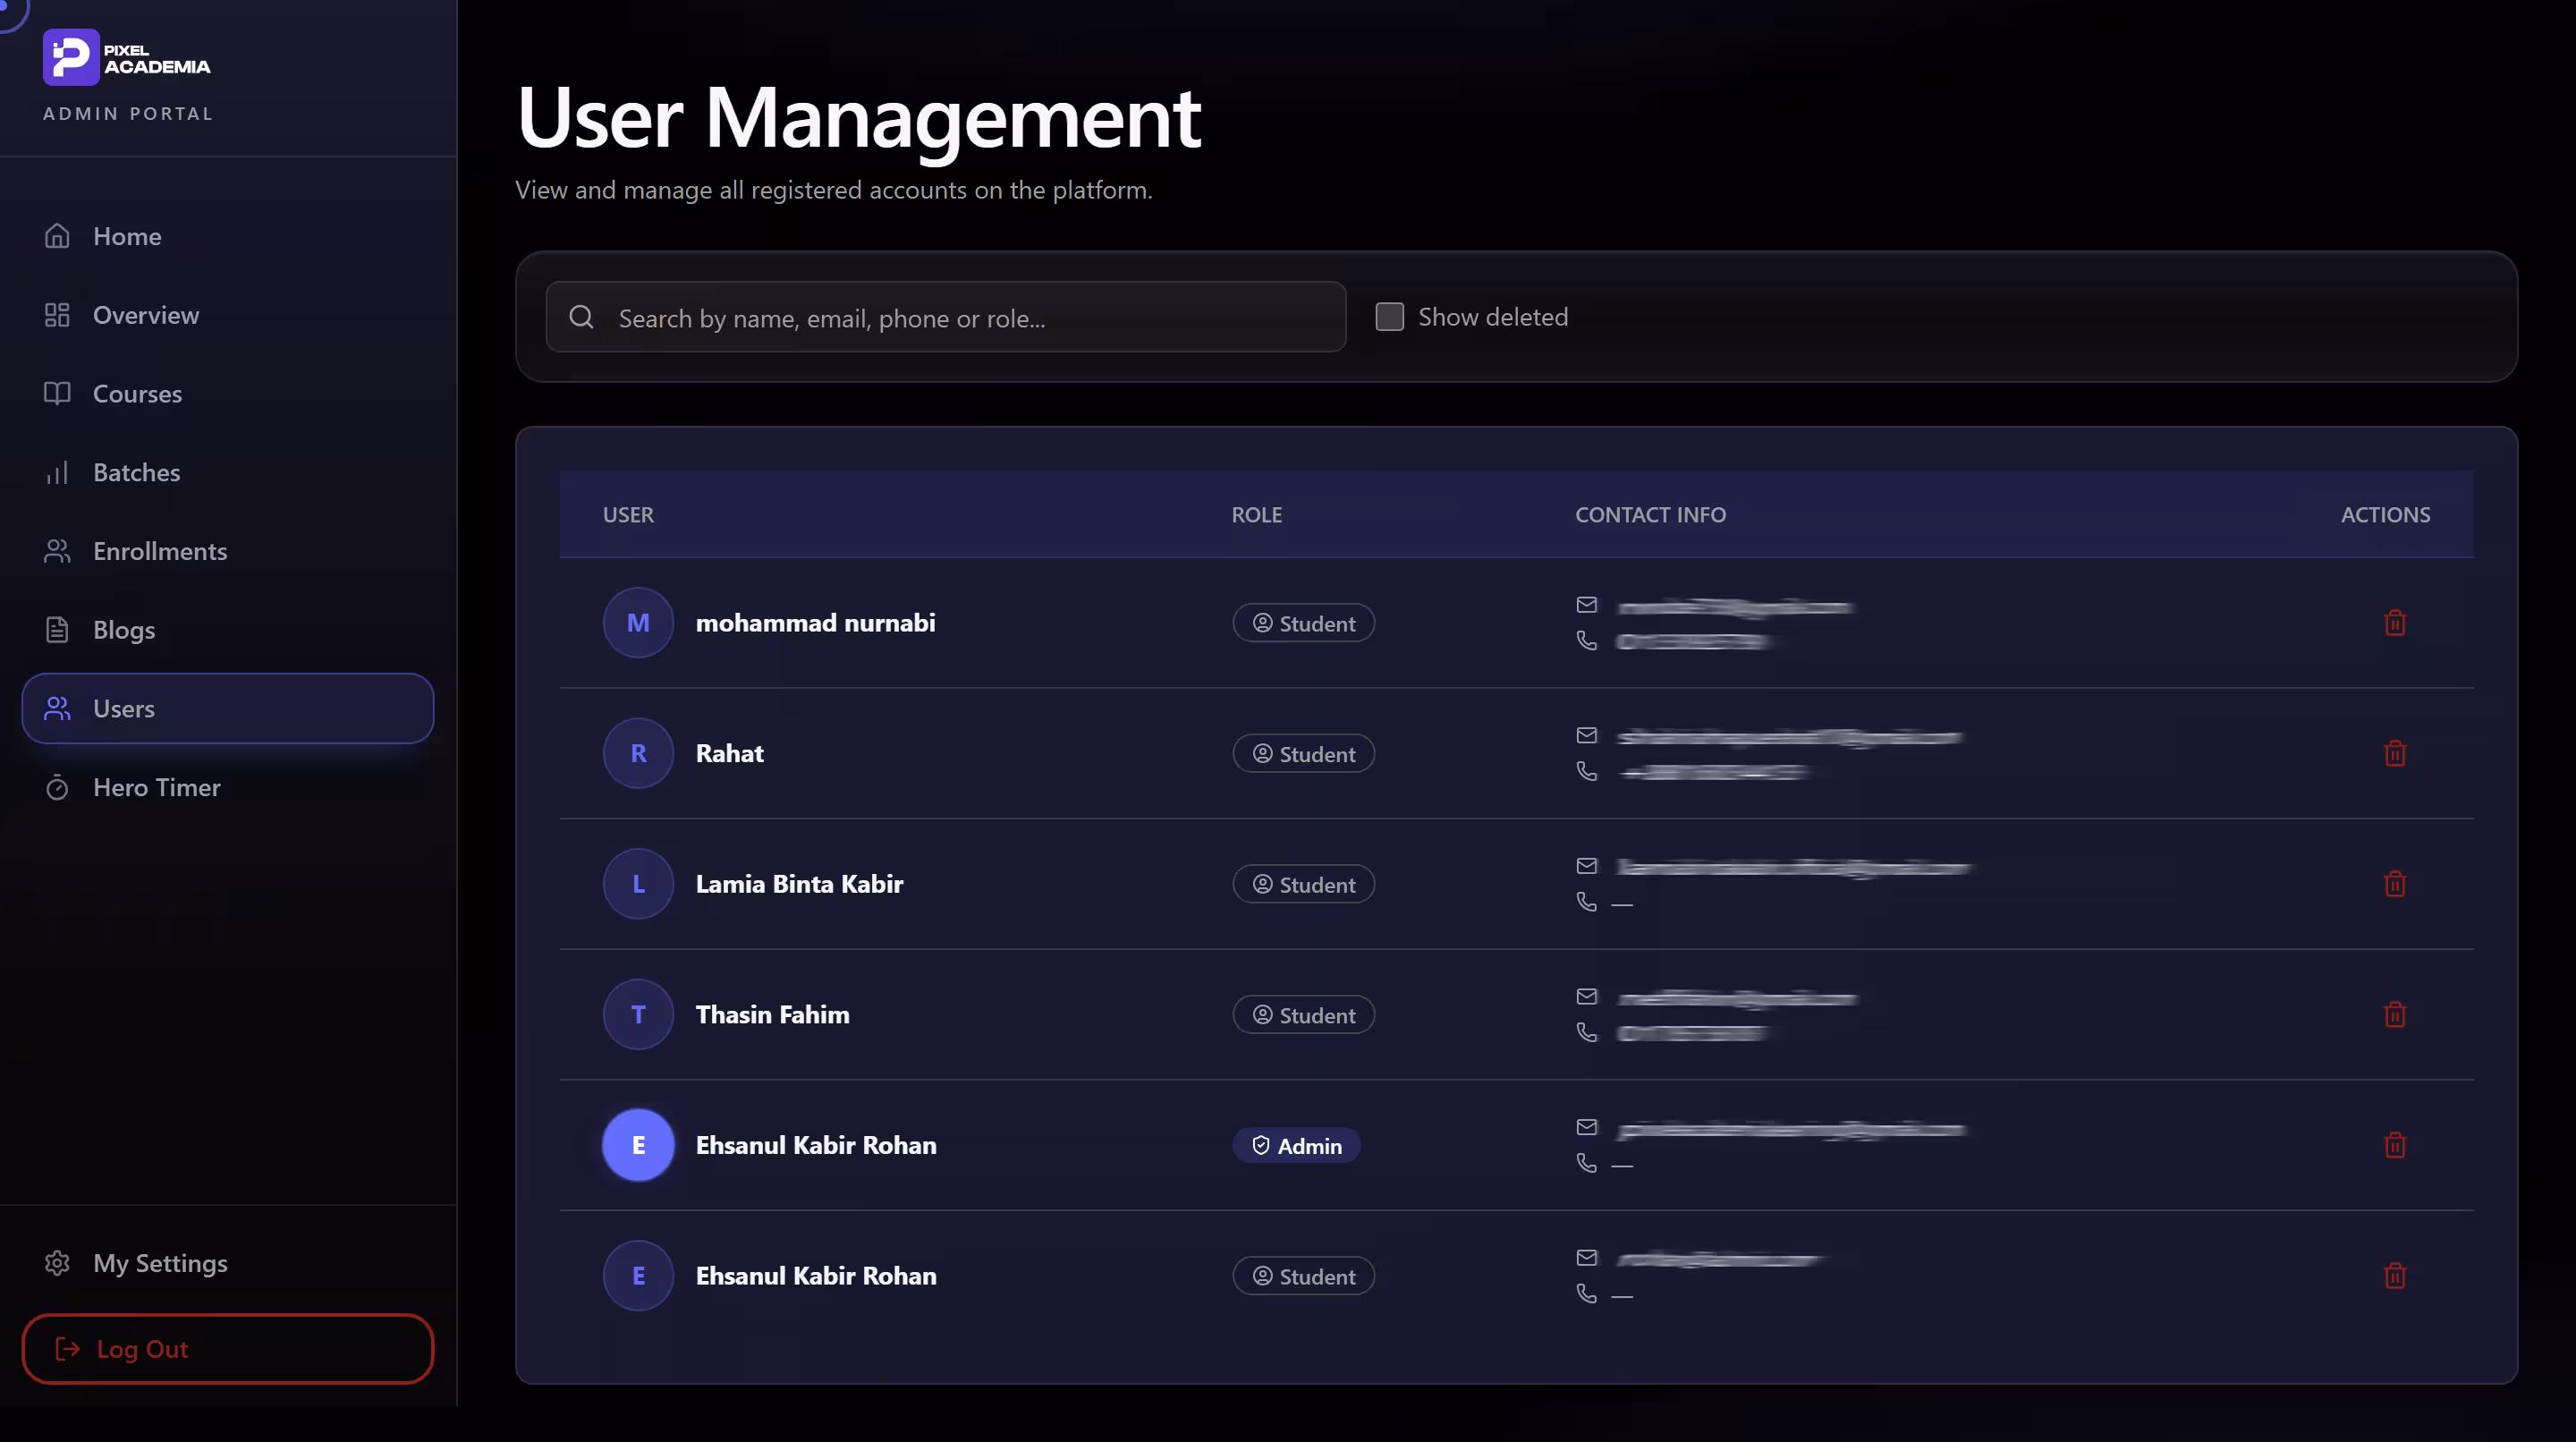The image size is (2576, 1442).
Task: Click the phone icon in Thasin Fahim's row
Action: pos(1587,1032)
